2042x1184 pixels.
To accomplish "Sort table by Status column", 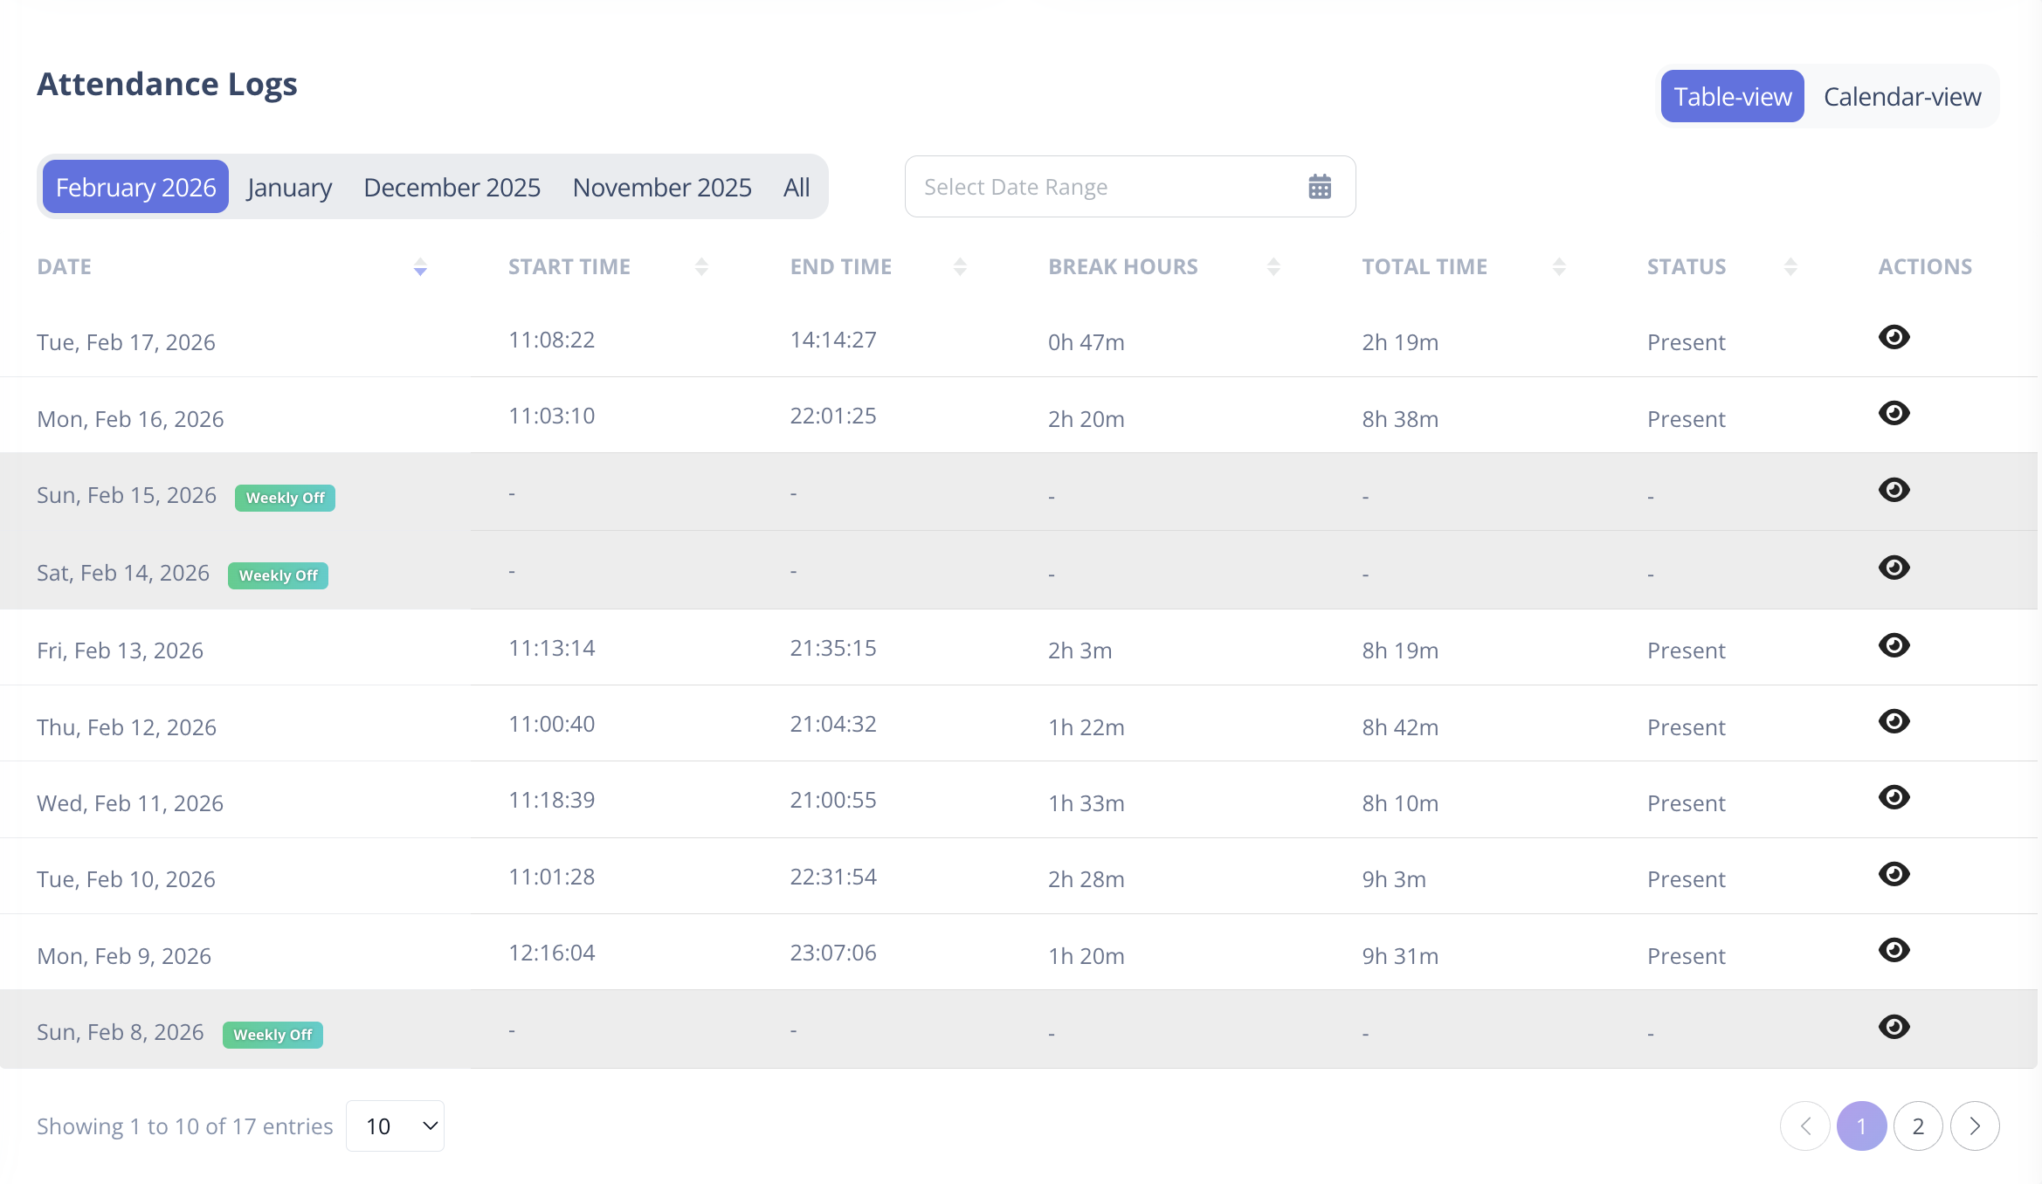I will coord(1790,266).
